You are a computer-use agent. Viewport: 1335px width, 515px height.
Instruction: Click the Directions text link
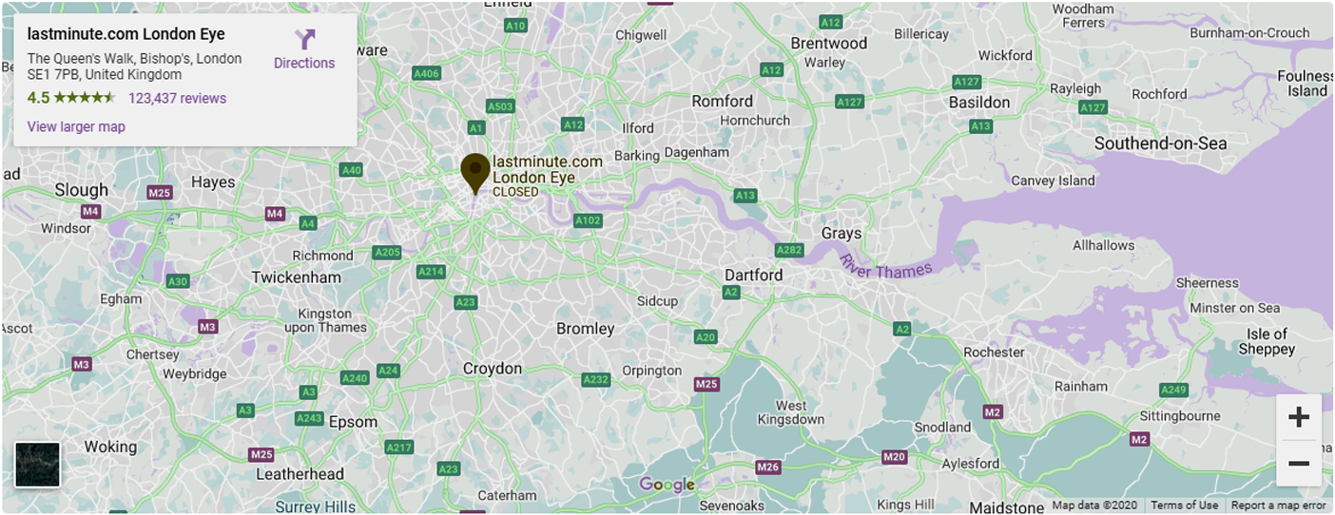(304, 64)
